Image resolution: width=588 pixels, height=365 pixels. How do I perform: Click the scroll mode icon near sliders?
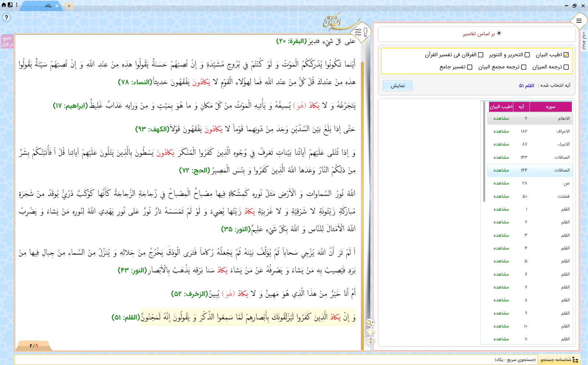tap(365, 32)
